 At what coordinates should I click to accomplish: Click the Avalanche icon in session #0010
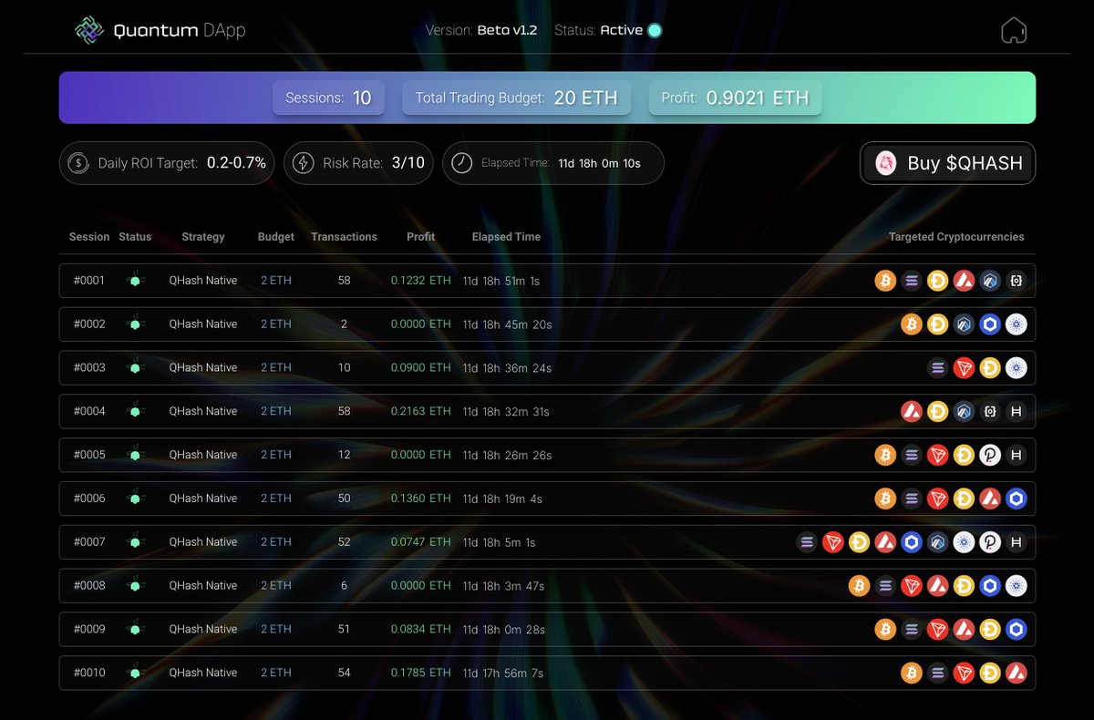click(x=1017, y=673)
